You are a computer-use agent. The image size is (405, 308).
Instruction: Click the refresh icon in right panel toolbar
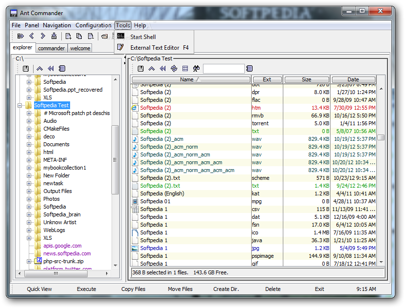click(174, 69)
